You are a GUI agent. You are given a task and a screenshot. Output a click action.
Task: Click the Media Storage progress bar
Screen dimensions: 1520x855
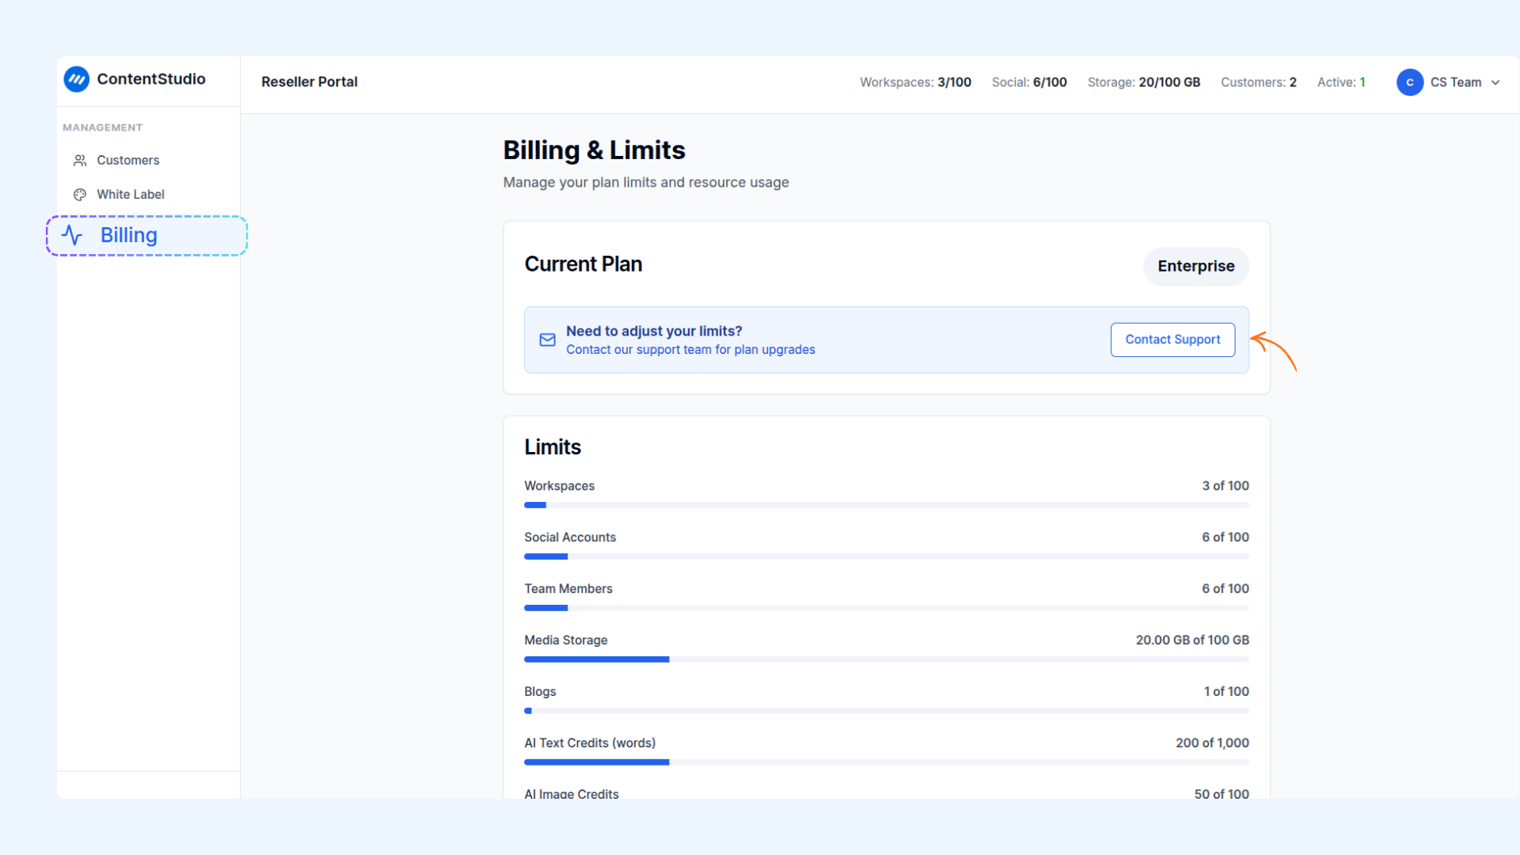[886, 659]
